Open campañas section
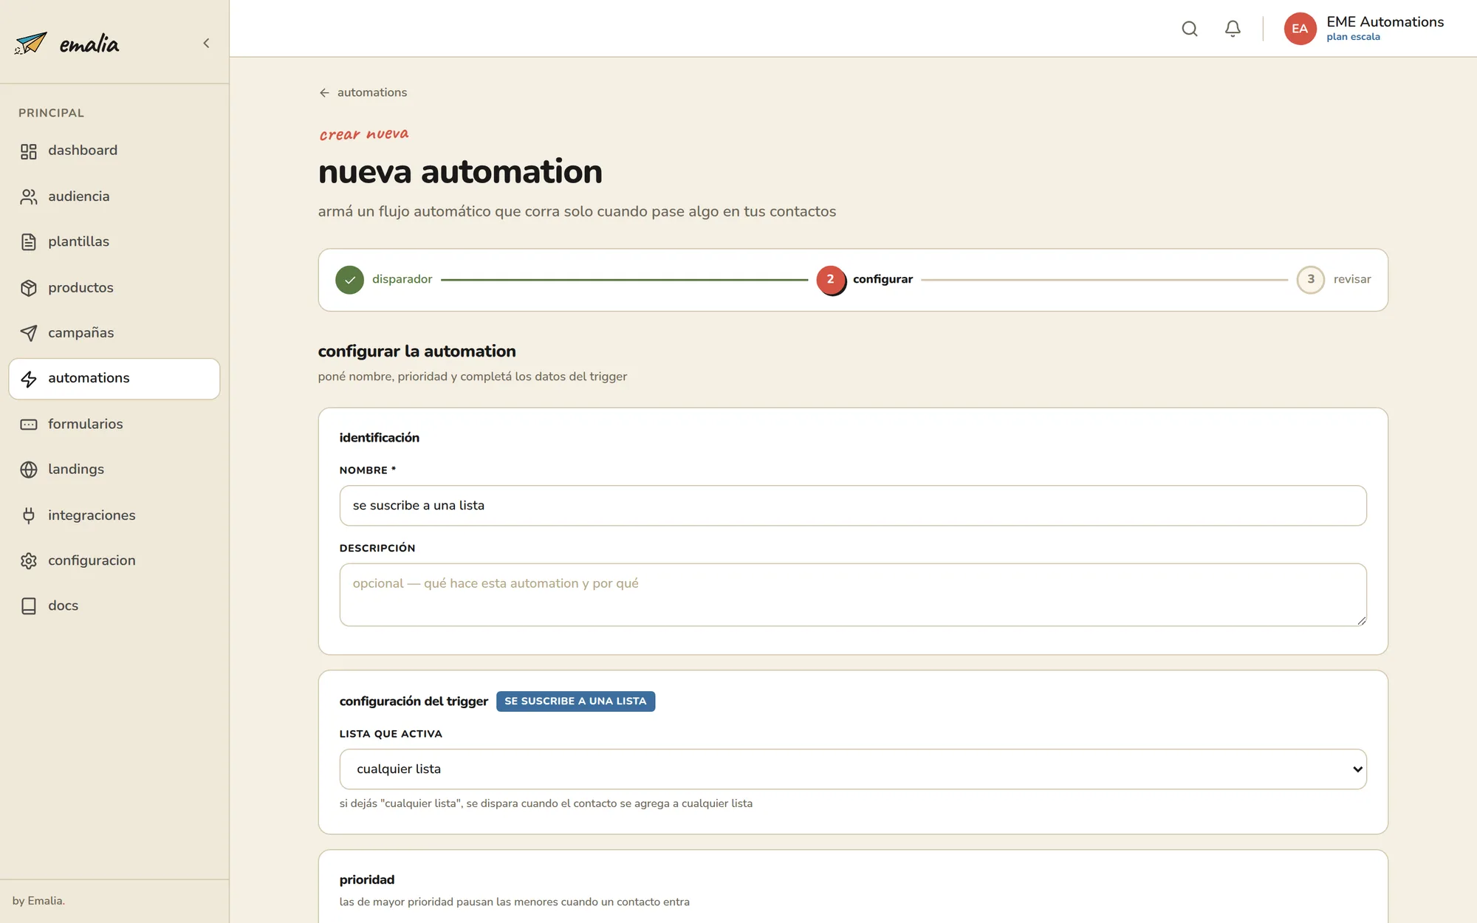This screenshot has height=923, width=1477. (x=114, y=333)
